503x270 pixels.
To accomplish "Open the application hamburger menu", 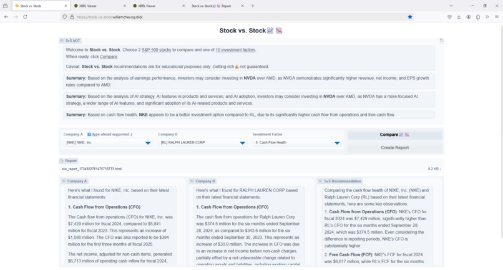I will point(497,17).
